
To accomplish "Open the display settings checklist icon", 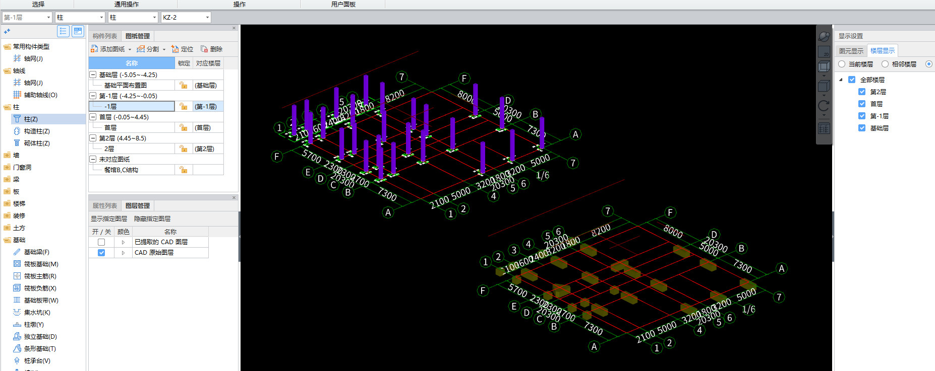I will pos(824,128).
